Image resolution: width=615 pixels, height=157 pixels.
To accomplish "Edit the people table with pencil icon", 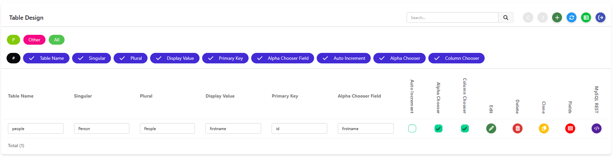I will 491,128.
